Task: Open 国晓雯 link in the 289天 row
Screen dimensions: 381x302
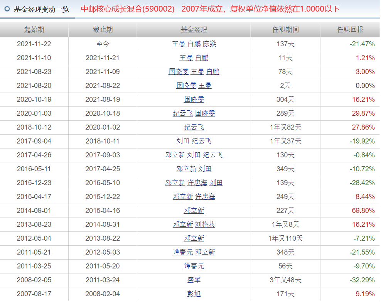Action: point(205,113)
